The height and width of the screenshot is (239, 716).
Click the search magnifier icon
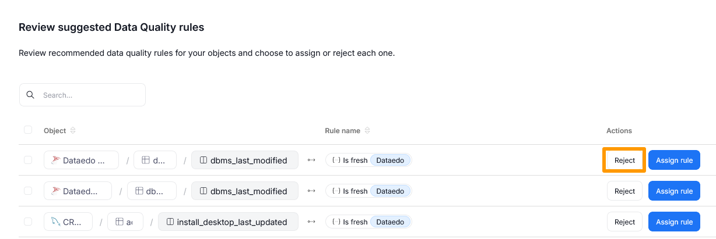tap(30, 95)
